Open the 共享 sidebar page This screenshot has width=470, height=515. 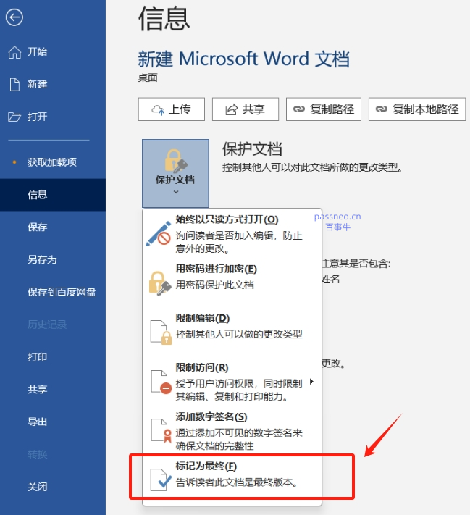tap(53, 390)
